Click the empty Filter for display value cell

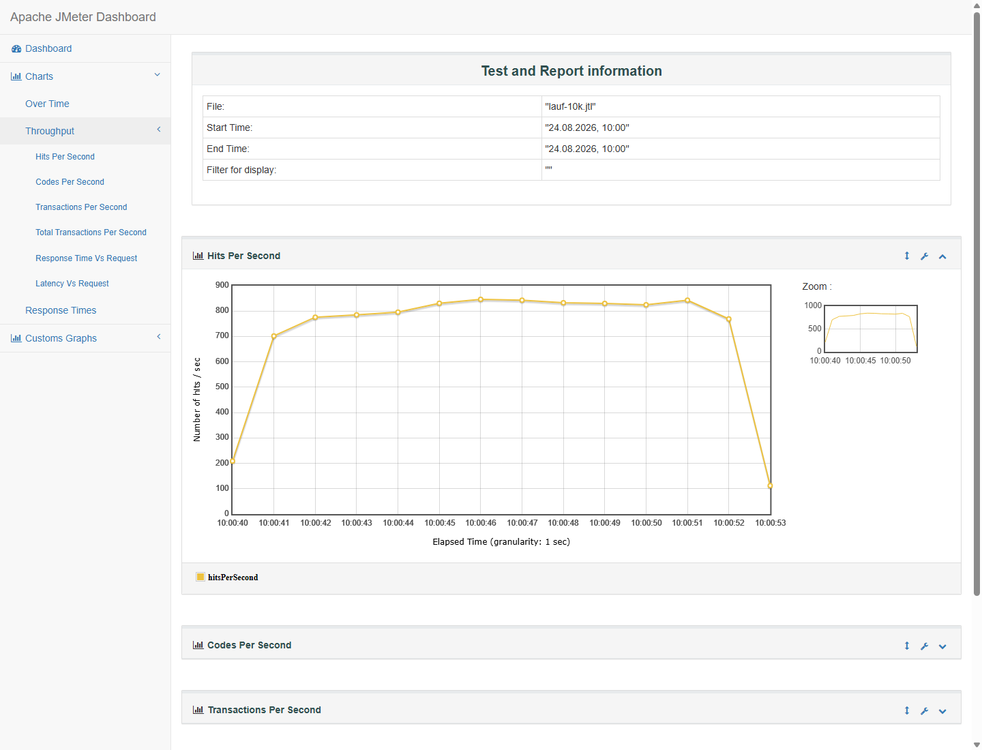(741, 170)
